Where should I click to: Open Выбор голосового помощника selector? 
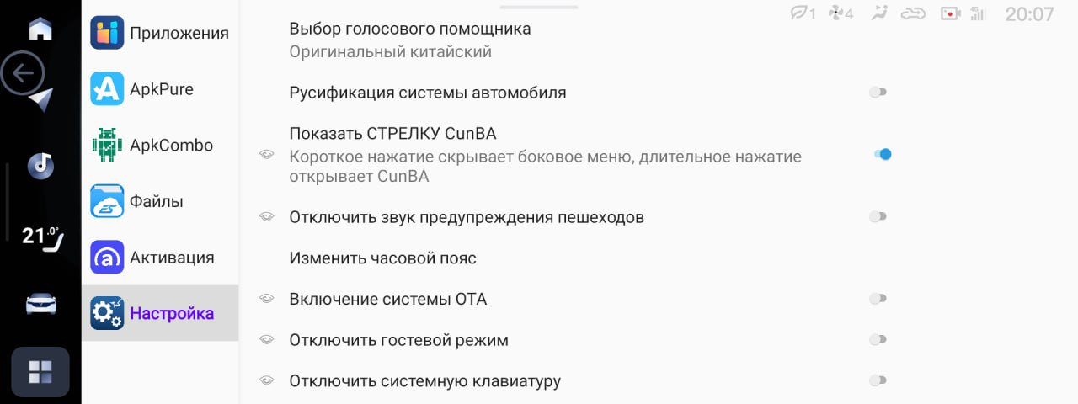[x=409, y=40]
